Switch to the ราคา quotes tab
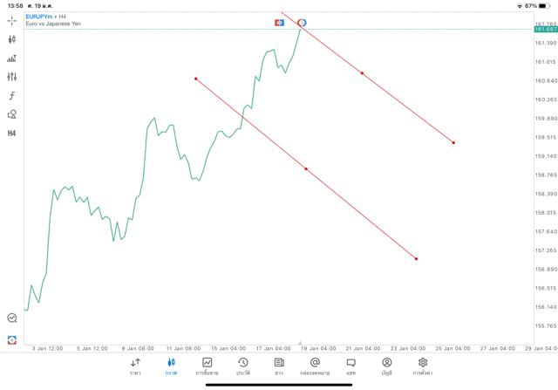Image resolution: width=558 pixels, height=390 pixels. coord(135,366)
